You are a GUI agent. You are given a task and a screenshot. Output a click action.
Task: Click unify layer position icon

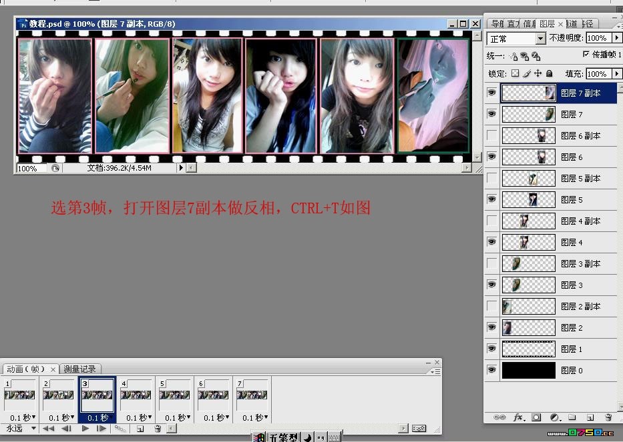(x=513, y=57)
